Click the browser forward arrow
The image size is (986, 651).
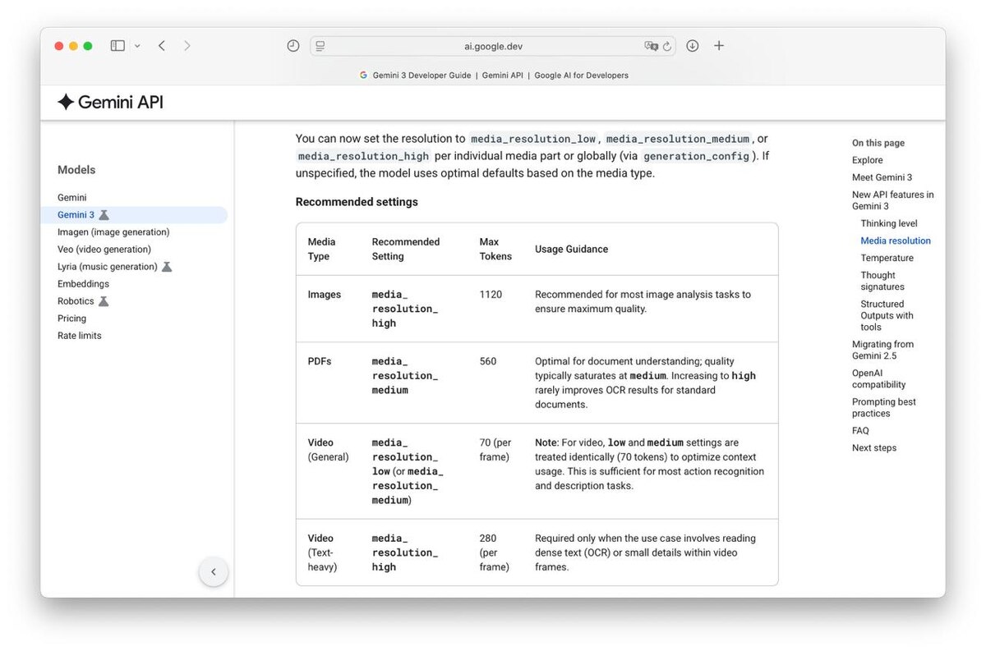click(x=187, y=46)
